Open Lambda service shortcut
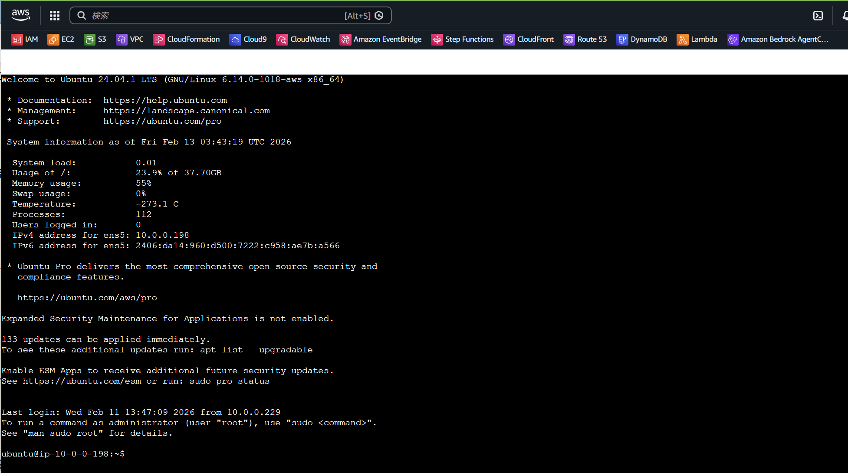Screen dimensions: 848x473 [x=697, y=39]
